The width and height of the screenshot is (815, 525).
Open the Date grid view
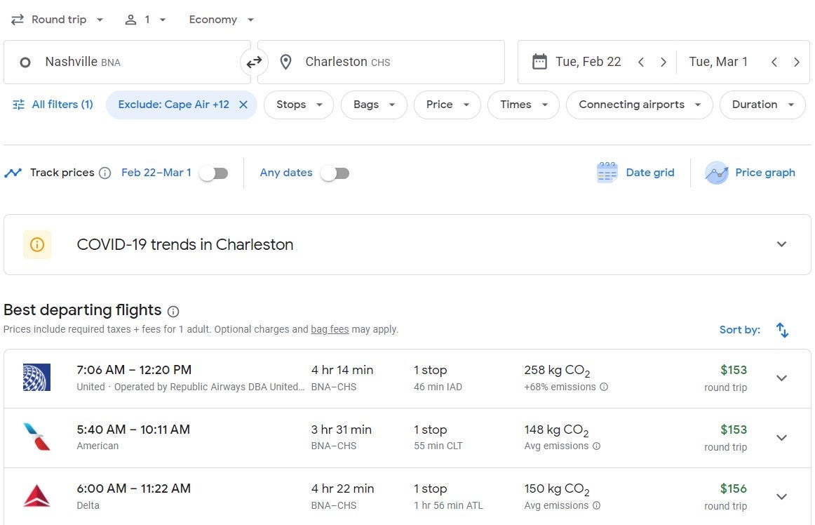click(635, 173)
